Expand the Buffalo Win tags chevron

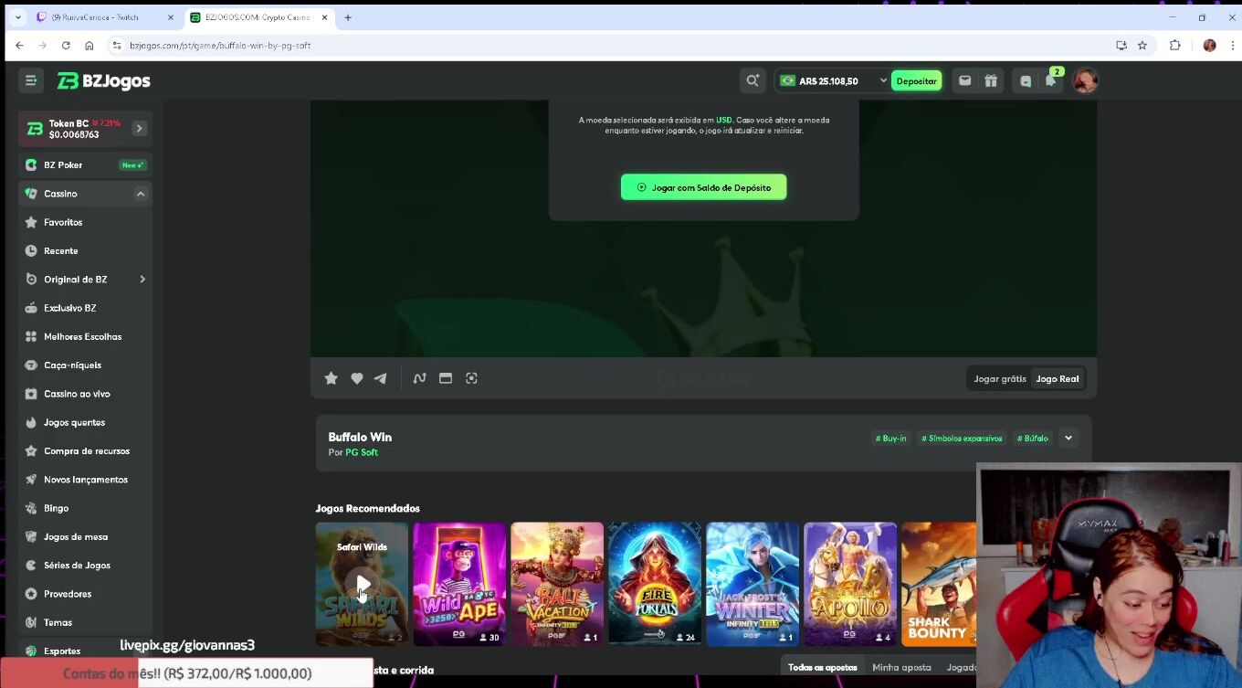(x=1068, y=438)
